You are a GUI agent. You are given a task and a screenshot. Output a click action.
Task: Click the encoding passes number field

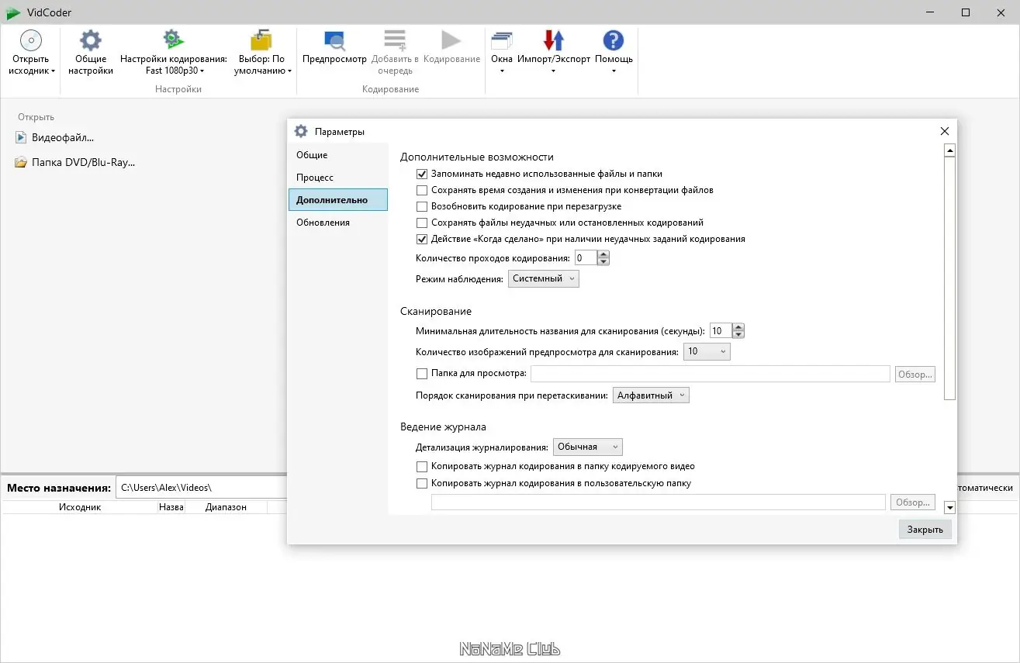[586, 257]
